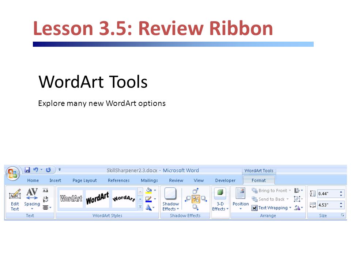Toggle WordArt Vertical Text icon
The width and height of the screenshot is (351, 263).
pos(45,199)
